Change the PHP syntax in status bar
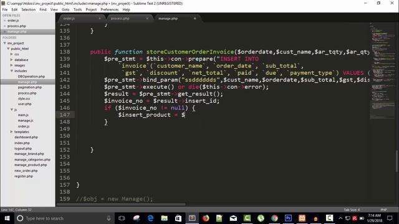This screenshot has width=399, height=224. 383,210
